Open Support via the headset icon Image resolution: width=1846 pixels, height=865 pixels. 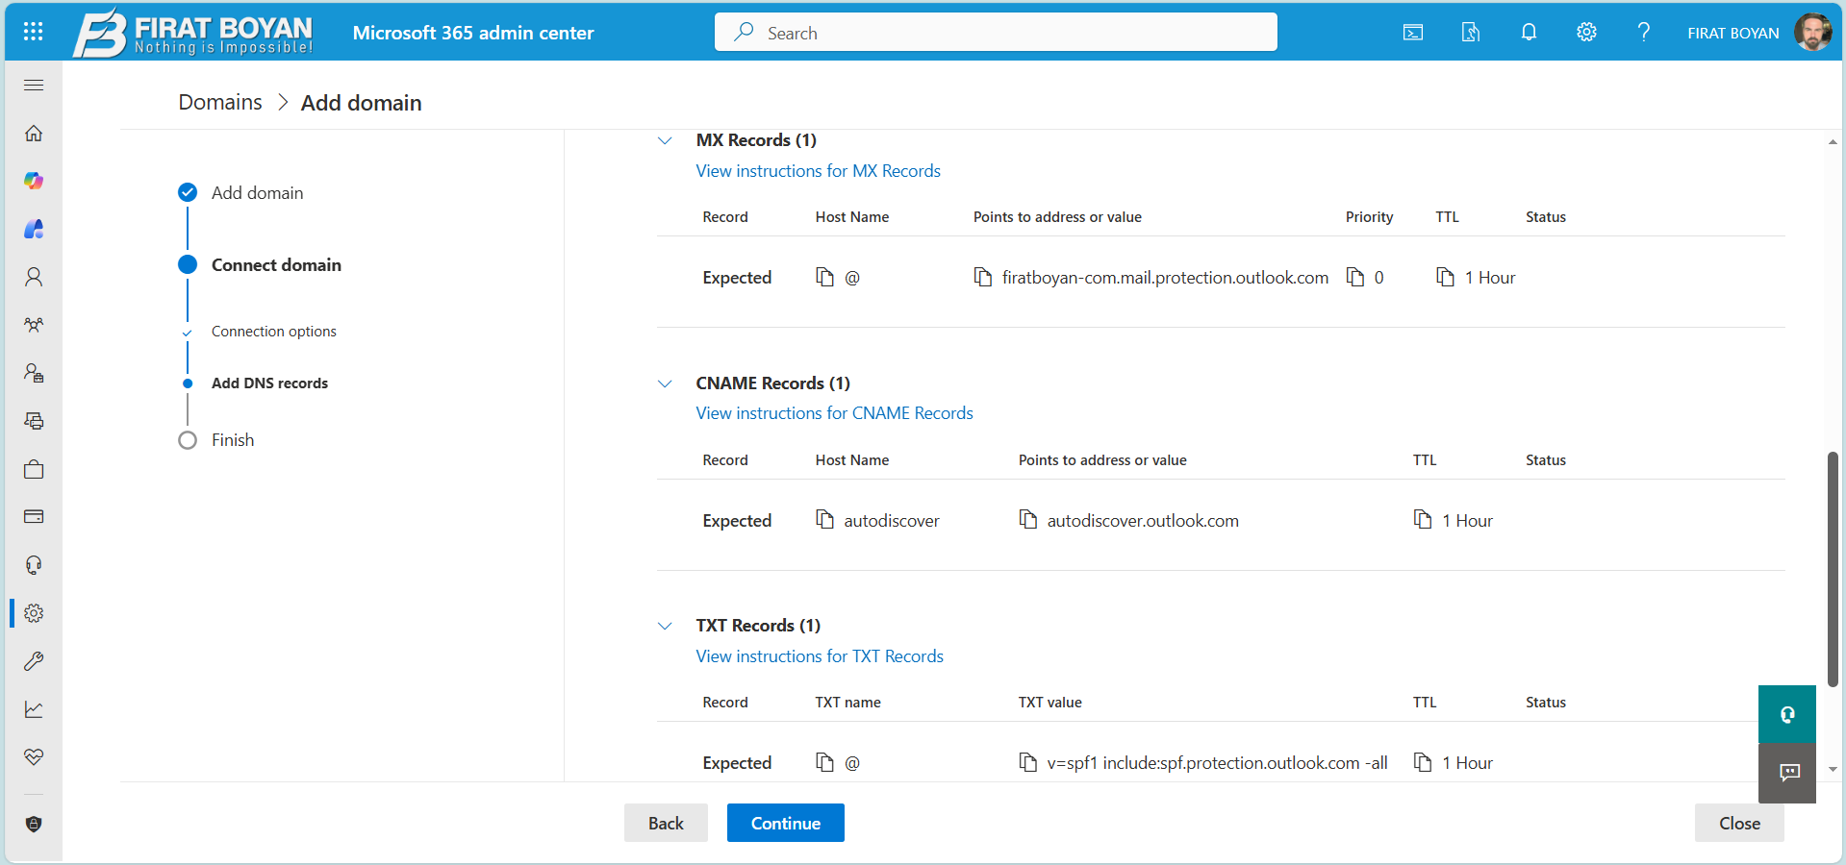33,565
